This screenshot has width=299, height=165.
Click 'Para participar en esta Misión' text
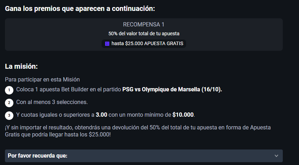[42, 80]
